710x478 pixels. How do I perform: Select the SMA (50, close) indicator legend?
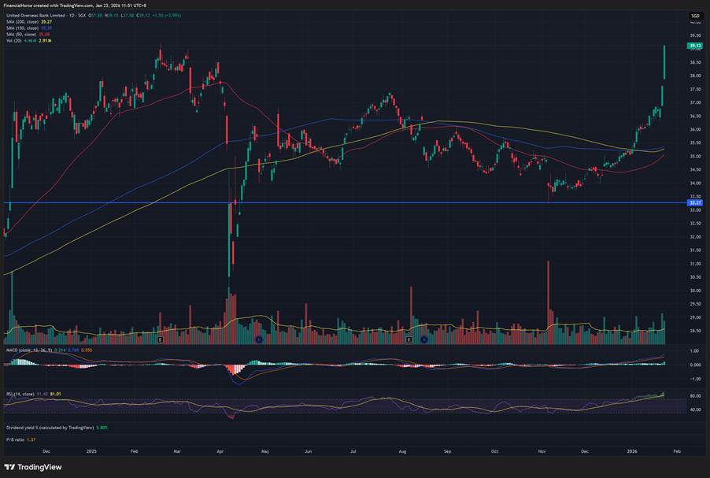tap(21, 35)
